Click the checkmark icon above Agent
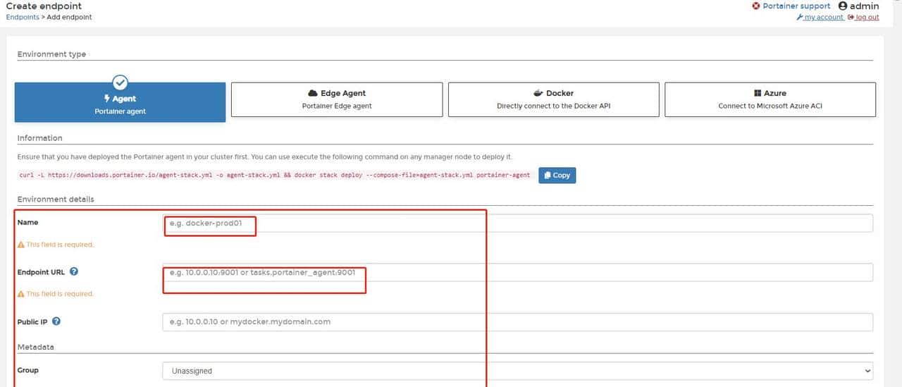Screen dimensions: 902x387 [121, 82]
